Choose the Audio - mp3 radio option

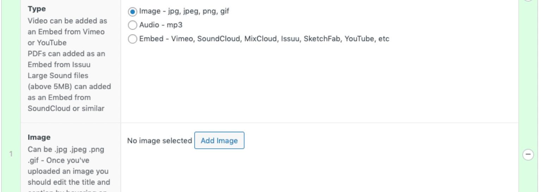point(133,25)
